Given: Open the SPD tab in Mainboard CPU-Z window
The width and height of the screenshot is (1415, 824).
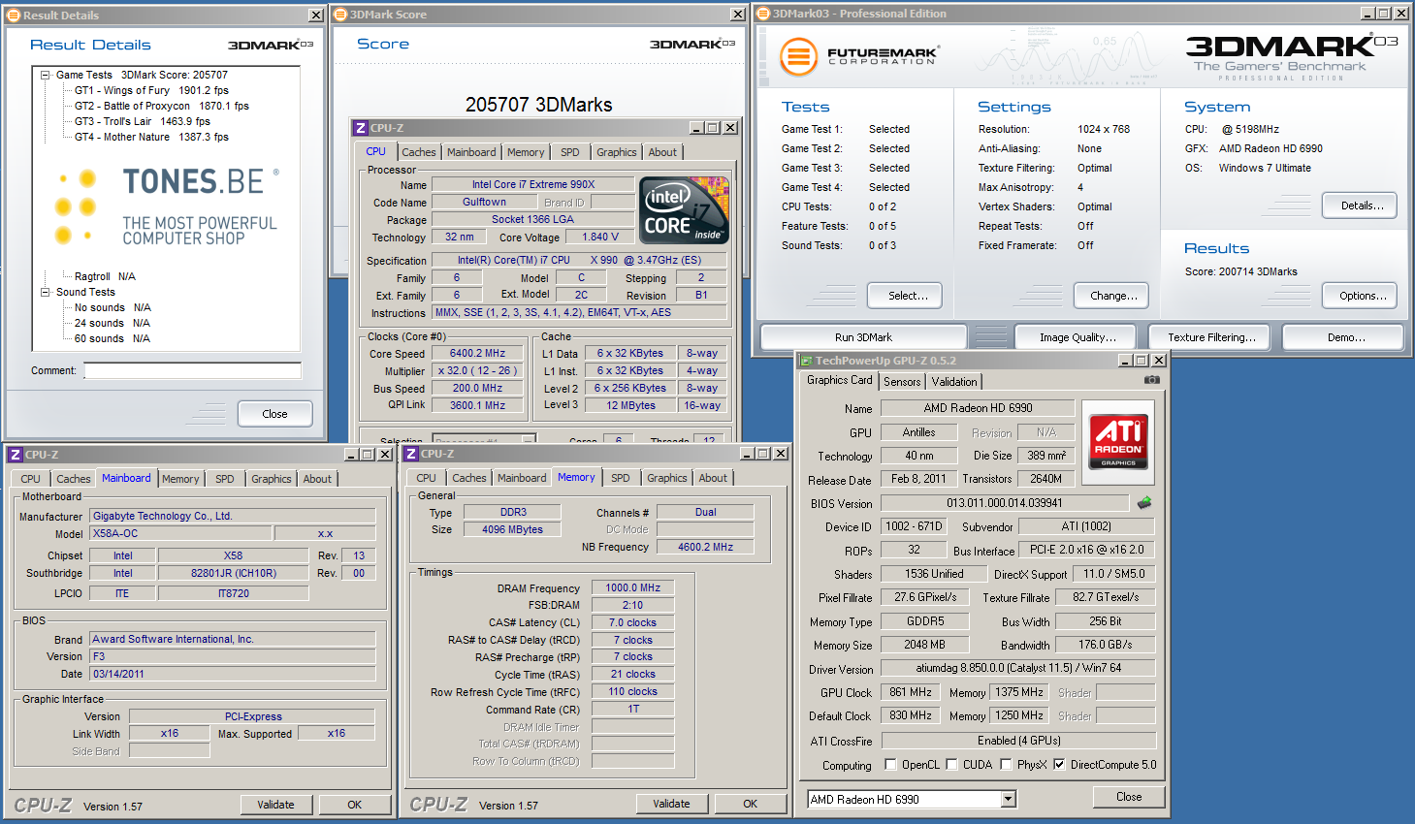Looking at the screenshot, I should 224,479.
